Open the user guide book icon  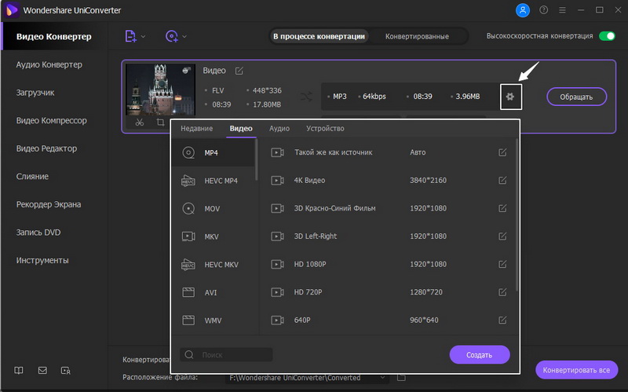[x=20, y=370]
